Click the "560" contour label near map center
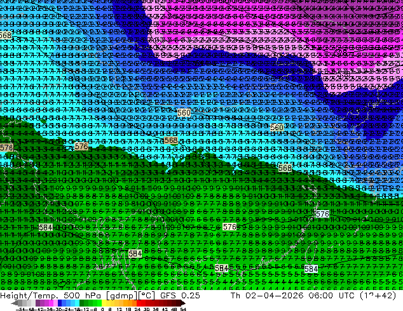Viewport: 403px width, 311px height. point(184,112)
